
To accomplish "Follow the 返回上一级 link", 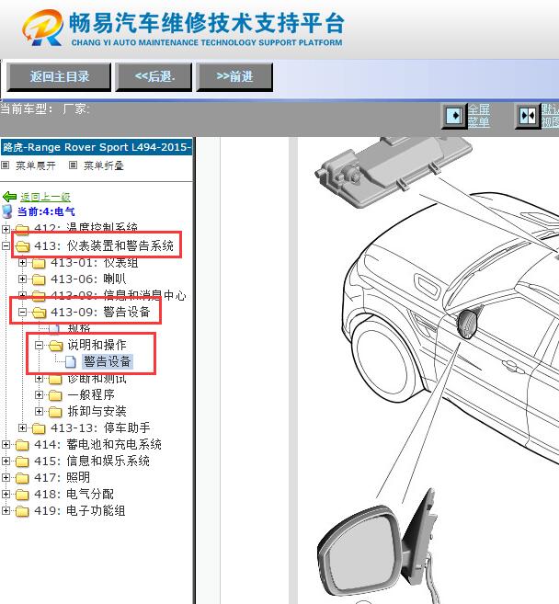I will coord(45,197).
